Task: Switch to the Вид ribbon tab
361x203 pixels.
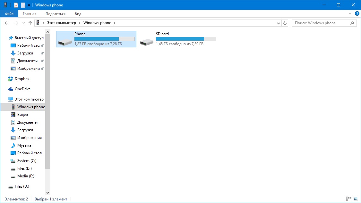Action: point(78,14)
